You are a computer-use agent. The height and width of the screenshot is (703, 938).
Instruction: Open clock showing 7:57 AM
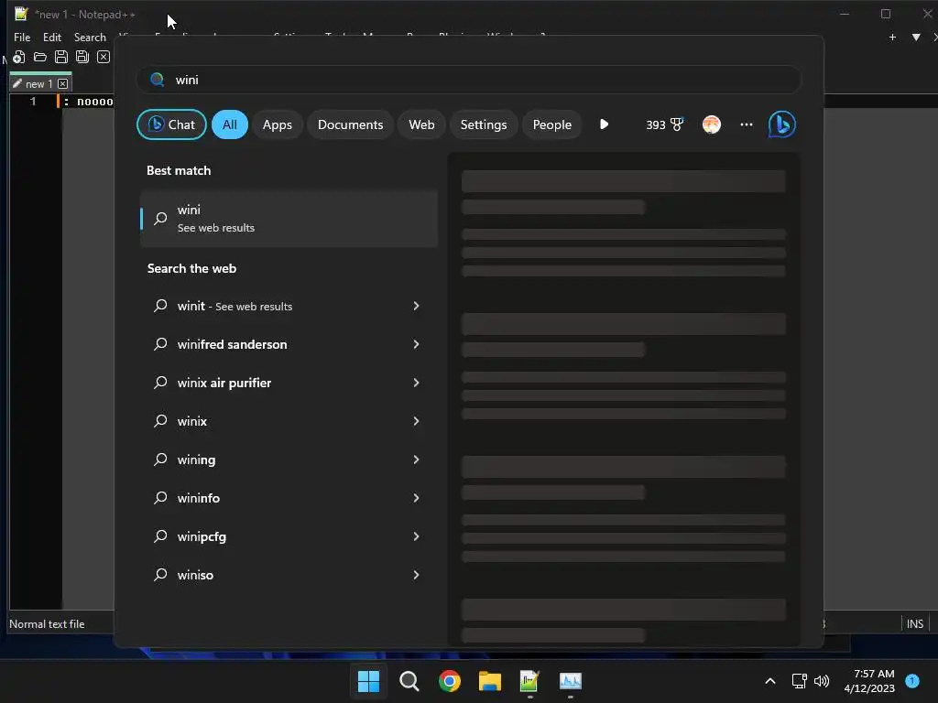(869, 681)
